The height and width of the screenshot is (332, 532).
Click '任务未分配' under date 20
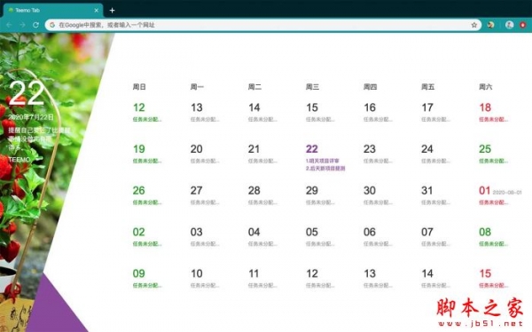(x=205, y=161)
